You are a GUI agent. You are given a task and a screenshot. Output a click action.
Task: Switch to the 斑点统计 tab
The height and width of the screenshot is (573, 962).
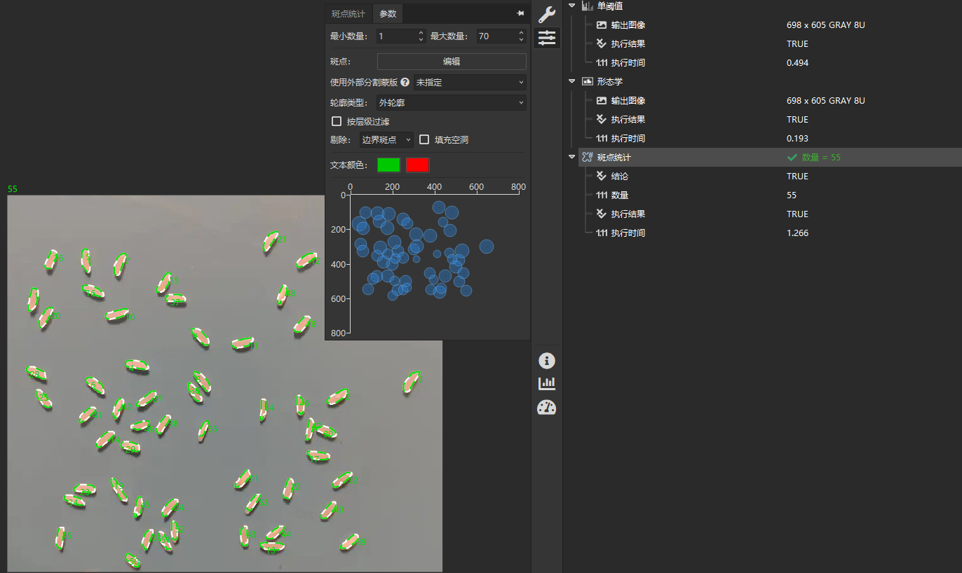pos(348,14)
